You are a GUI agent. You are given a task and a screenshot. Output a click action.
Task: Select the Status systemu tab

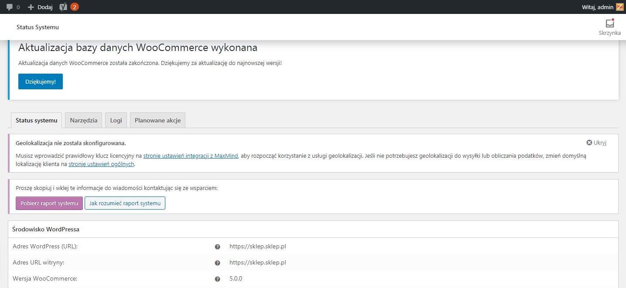pyautogui.click(x=36, y=120)
